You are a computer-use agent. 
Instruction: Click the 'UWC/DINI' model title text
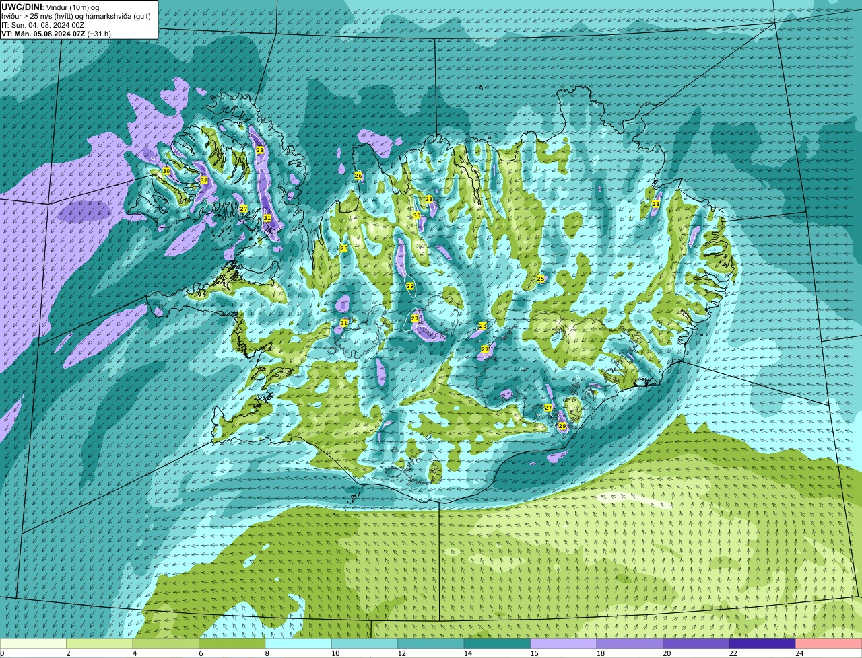point(22,7)
